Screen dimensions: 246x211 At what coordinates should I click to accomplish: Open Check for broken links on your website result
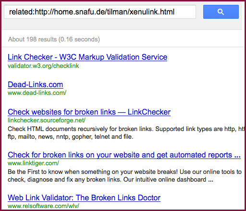click(124, 155)
